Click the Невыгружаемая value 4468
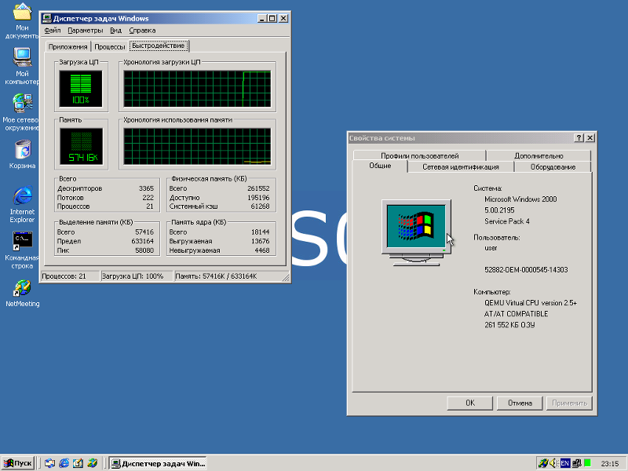This screenshot has height=471, width=628. pos(262,250)
